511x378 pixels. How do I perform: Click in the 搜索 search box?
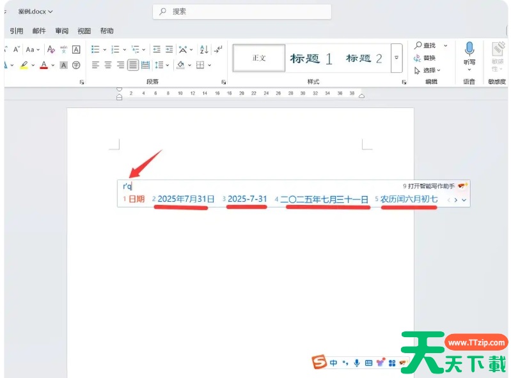point(242,11)
